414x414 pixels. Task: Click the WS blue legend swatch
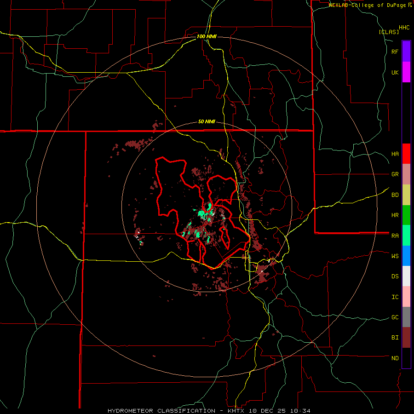406,256
